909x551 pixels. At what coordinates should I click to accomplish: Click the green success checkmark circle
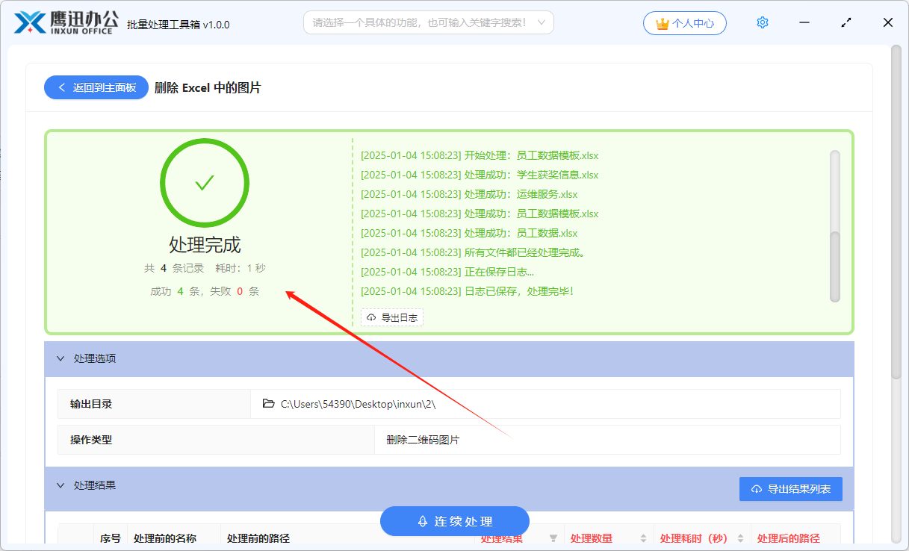[x=204, y=182]
